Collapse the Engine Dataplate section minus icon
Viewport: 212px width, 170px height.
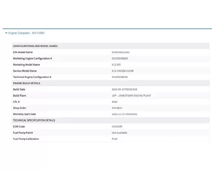(x=6, y=33)
